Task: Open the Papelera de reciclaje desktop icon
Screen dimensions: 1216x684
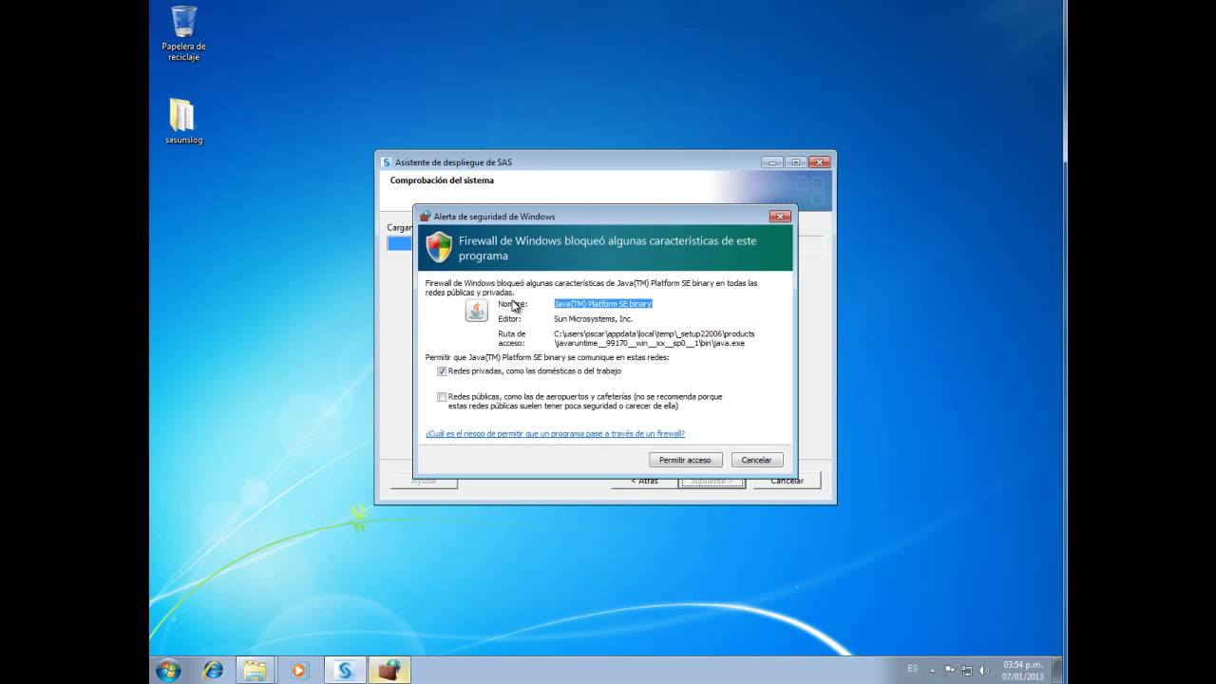Action: pyautogui.click(x=183, y=33)
